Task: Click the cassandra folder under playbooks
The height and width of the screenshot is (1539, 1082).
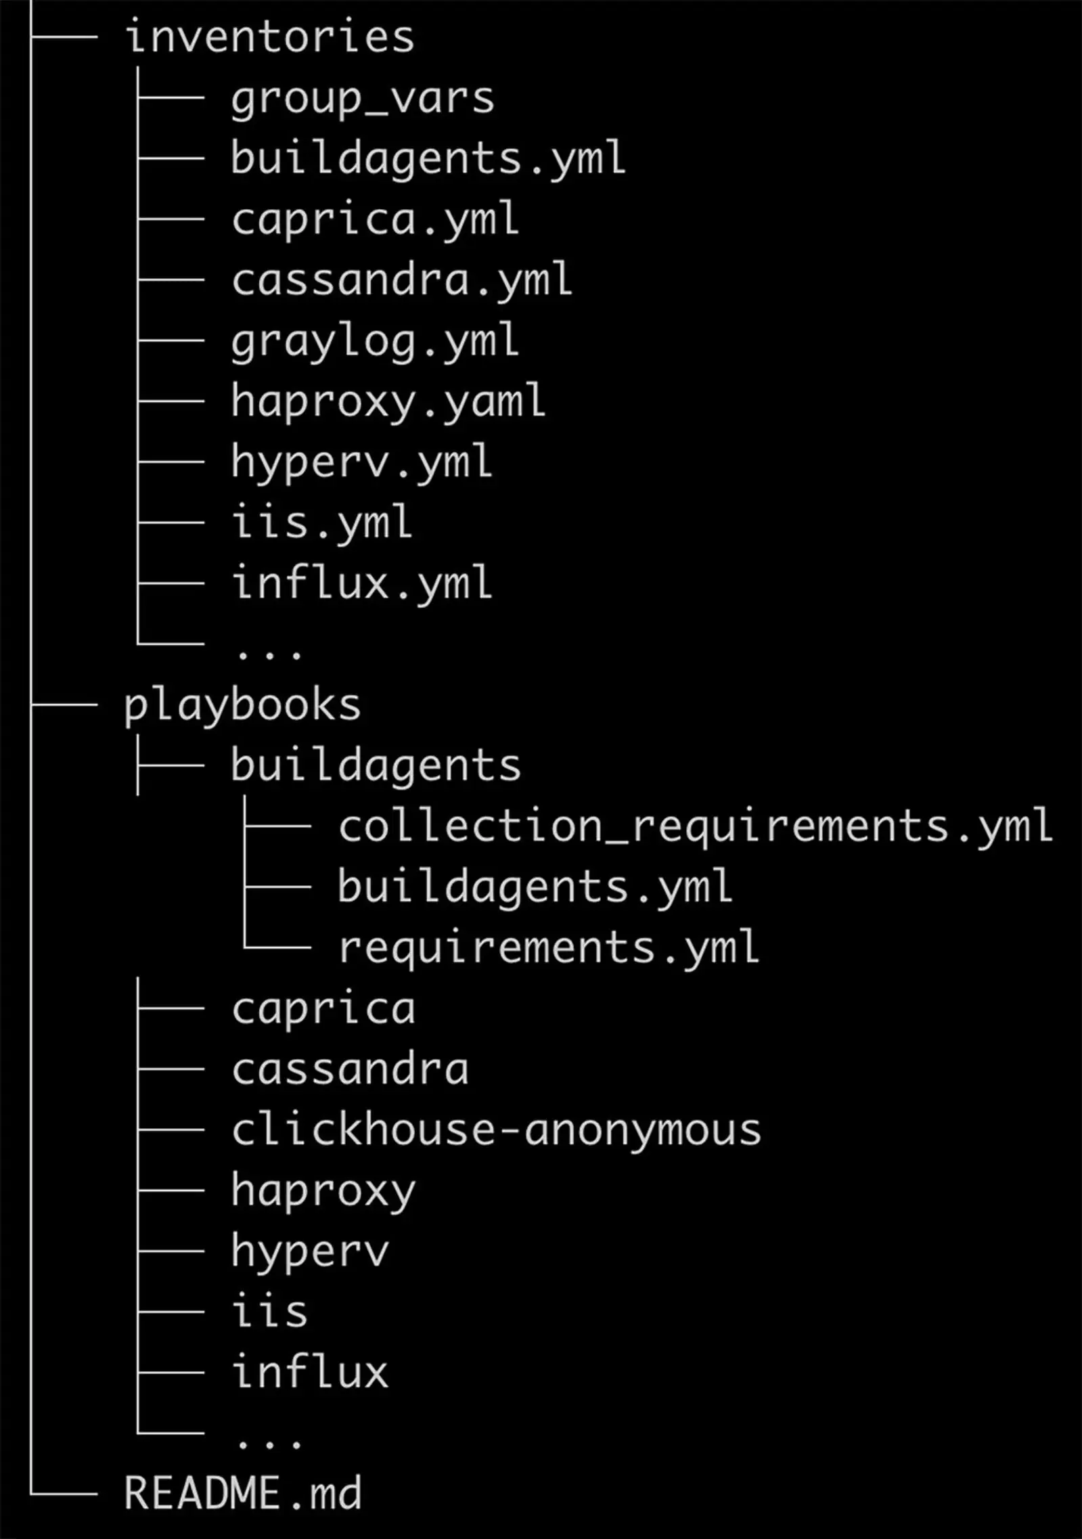Action: pos(350,1070)
